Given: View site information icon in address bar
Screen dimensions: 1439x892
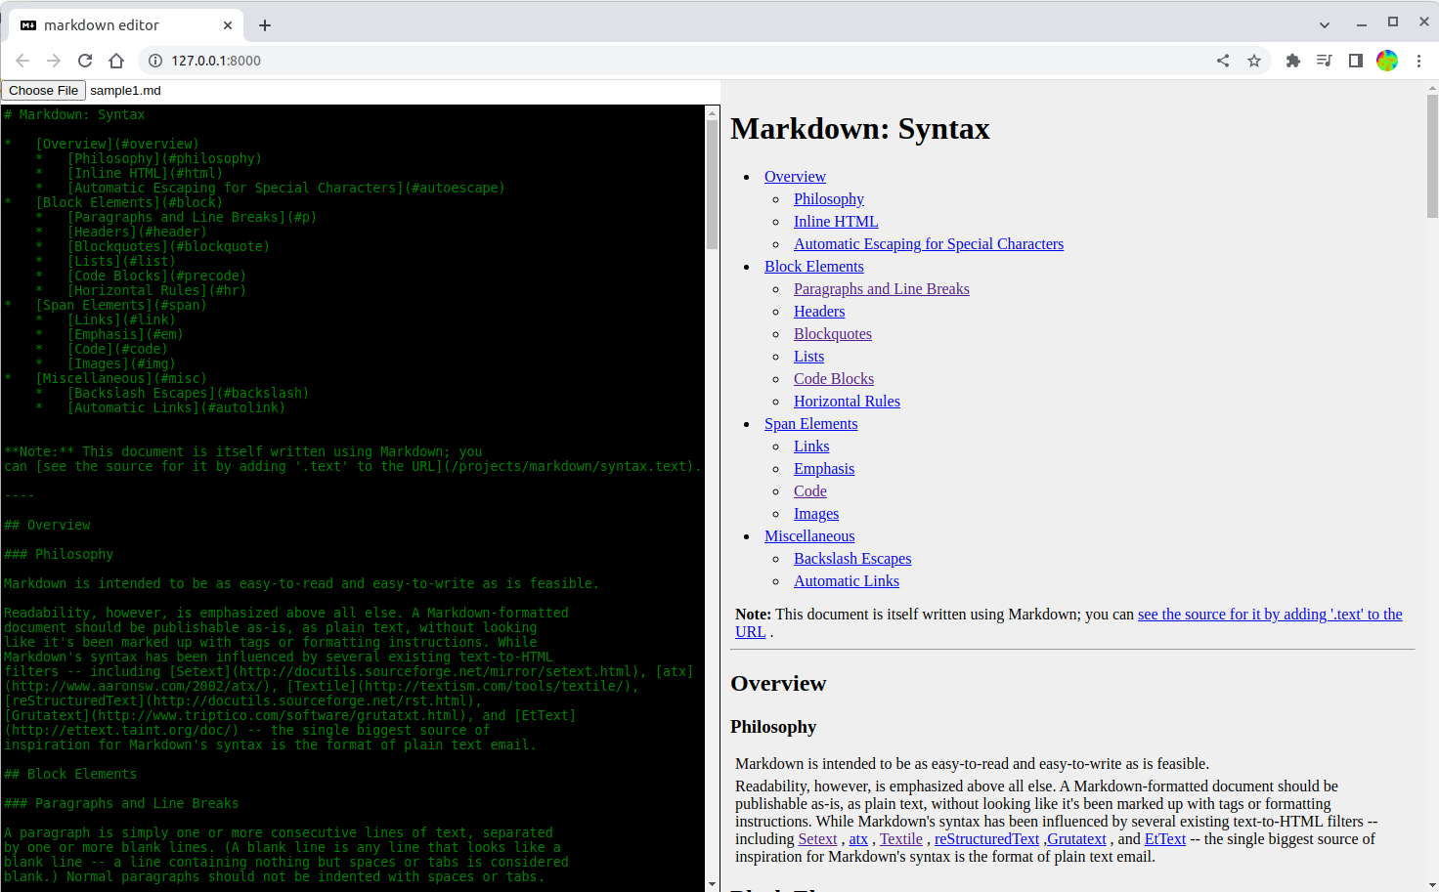Looking at the screenshot, I should tap(155, 61).
